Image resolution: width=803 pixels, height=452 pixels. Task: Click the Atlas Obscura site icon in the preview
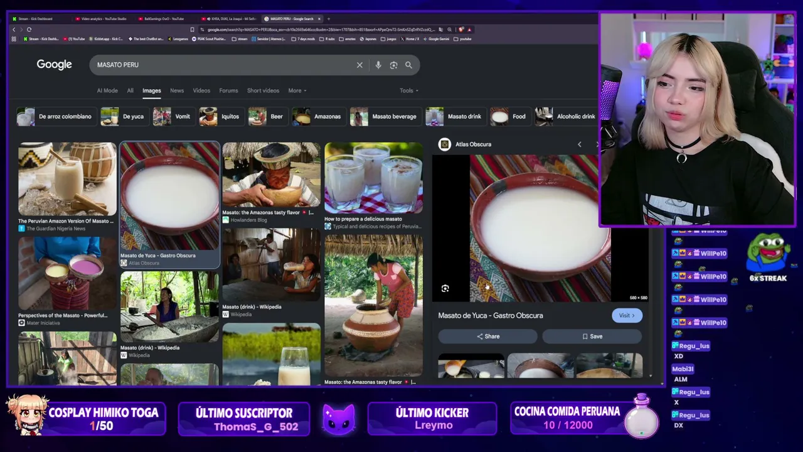pos(444,144)
